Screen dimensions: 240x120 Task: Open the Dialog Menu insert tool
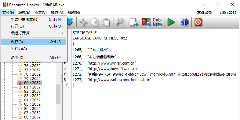(x=158, y=22)
